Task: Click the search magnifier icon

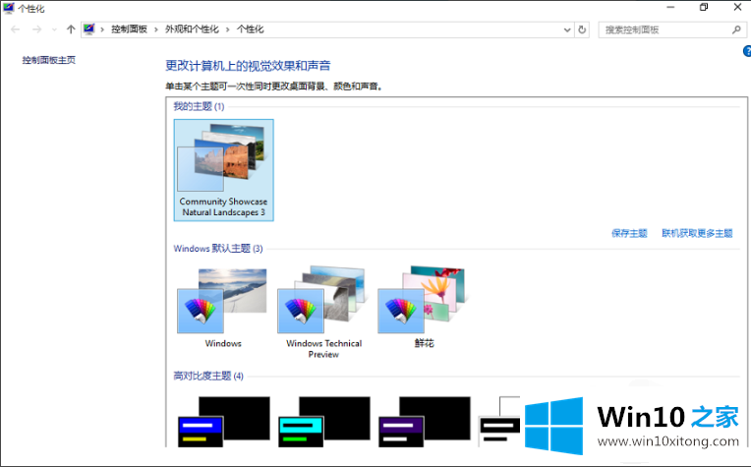Action: [736, 29]
